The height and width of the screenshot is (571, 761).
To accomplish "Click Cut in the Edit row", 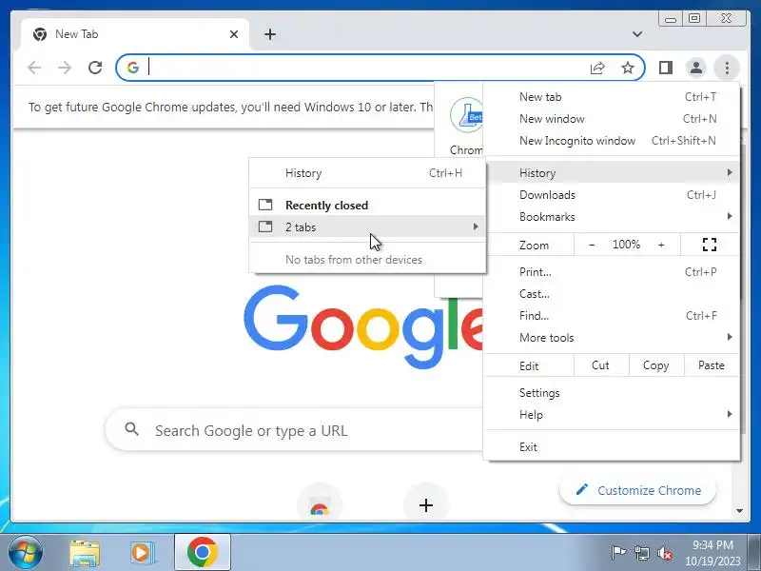I will tap(601, 365).
